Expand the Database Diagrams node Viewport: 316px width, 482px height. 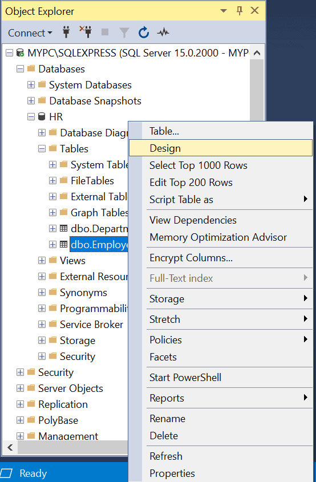42,133
